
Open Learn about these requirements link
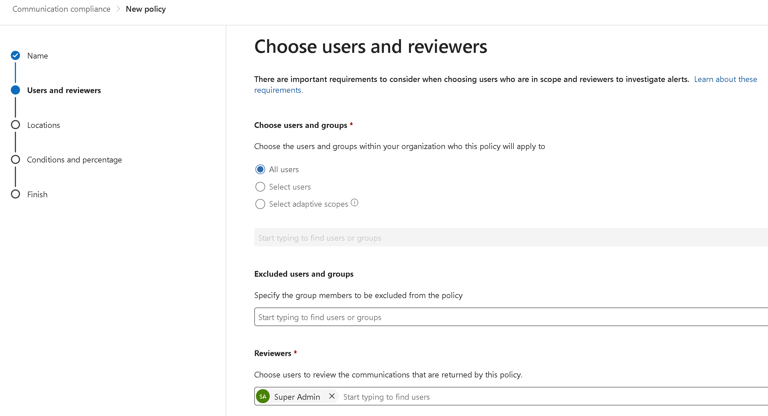725,79
